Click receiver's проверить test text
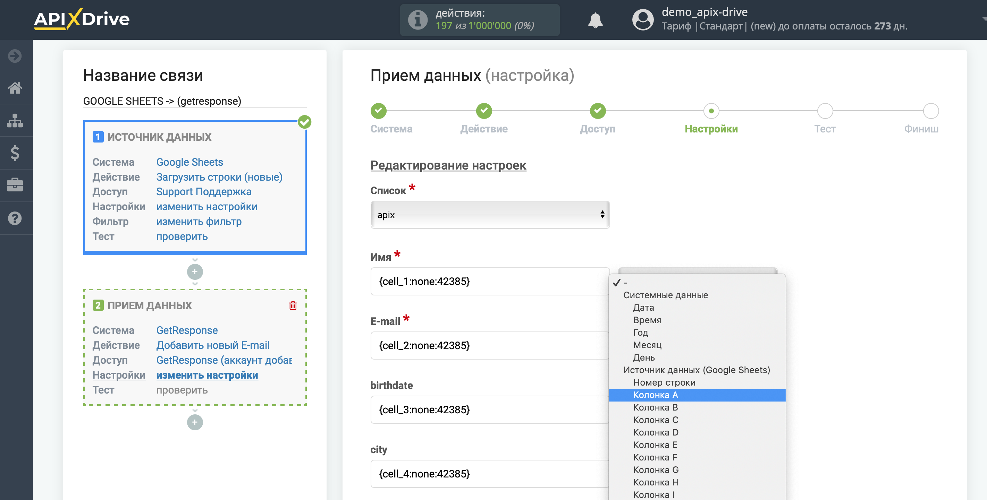This screenshot has width=987, height=500. 182,390
